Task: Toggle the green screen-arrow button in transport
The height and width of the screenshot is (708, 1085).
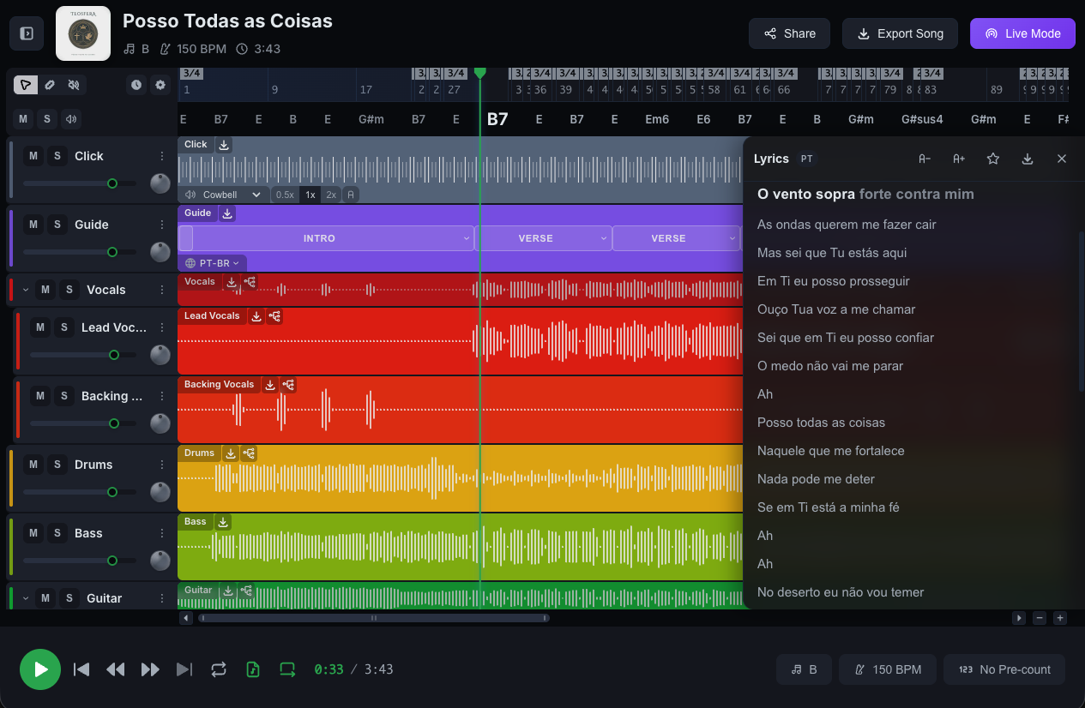Action: pos(287,669)
